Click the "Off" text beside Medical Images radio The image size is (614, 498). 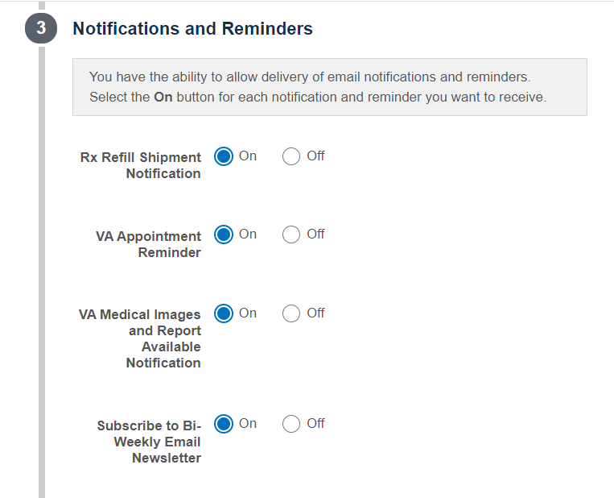coord(315,313)
